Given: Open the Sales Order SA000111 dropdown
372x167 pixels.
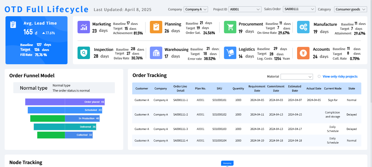Looking at the screenshot, I should point(299,9).
